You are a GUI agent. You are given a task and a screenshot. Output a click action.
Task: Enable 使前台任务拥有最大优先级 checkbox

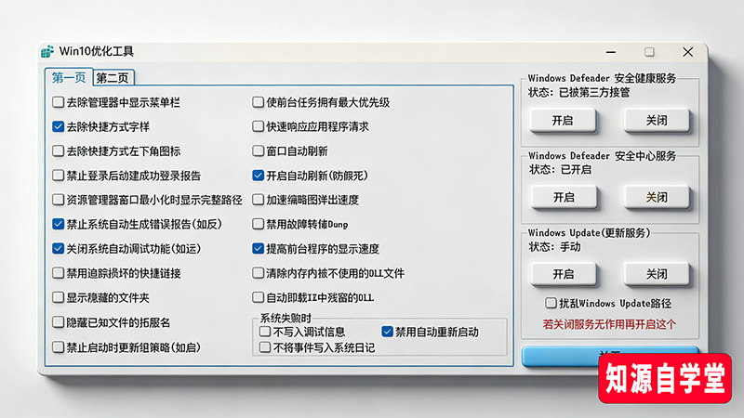[x=259, y=102]
